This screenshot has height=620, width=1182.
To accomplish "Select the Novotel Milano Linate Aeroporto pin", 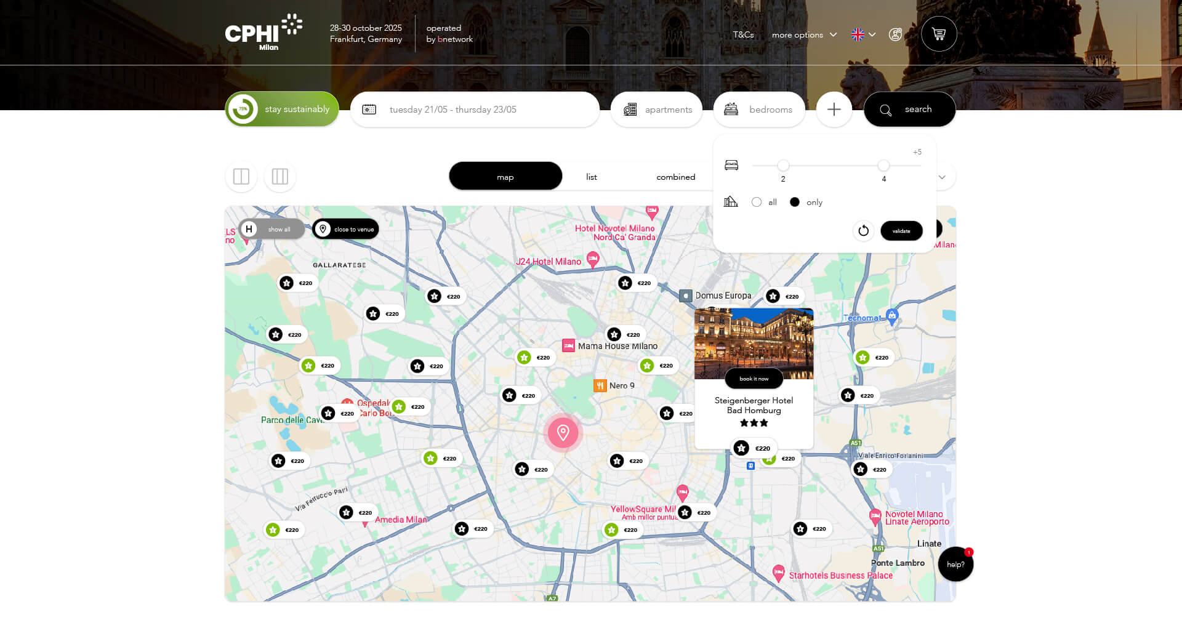I will [875, 517].
